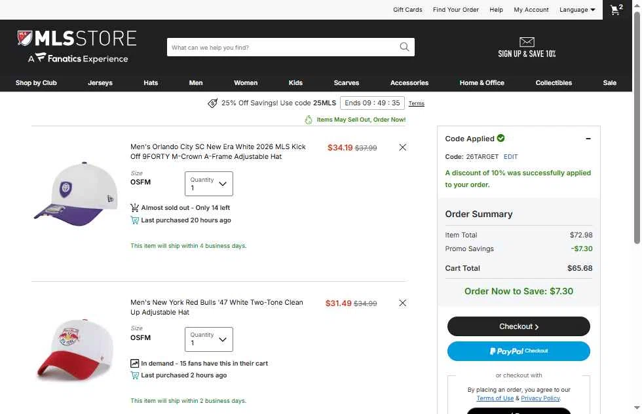The width and height of the screenshot is (642, 414).
Task: Open the New York Red Bulls hat thumbnail
Action: [75, 349]
